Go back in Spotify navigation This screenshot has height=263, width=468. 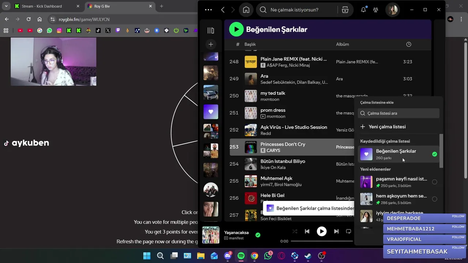click(x=223, y=10)
